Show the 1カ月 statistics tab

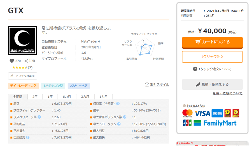(103, 96)
